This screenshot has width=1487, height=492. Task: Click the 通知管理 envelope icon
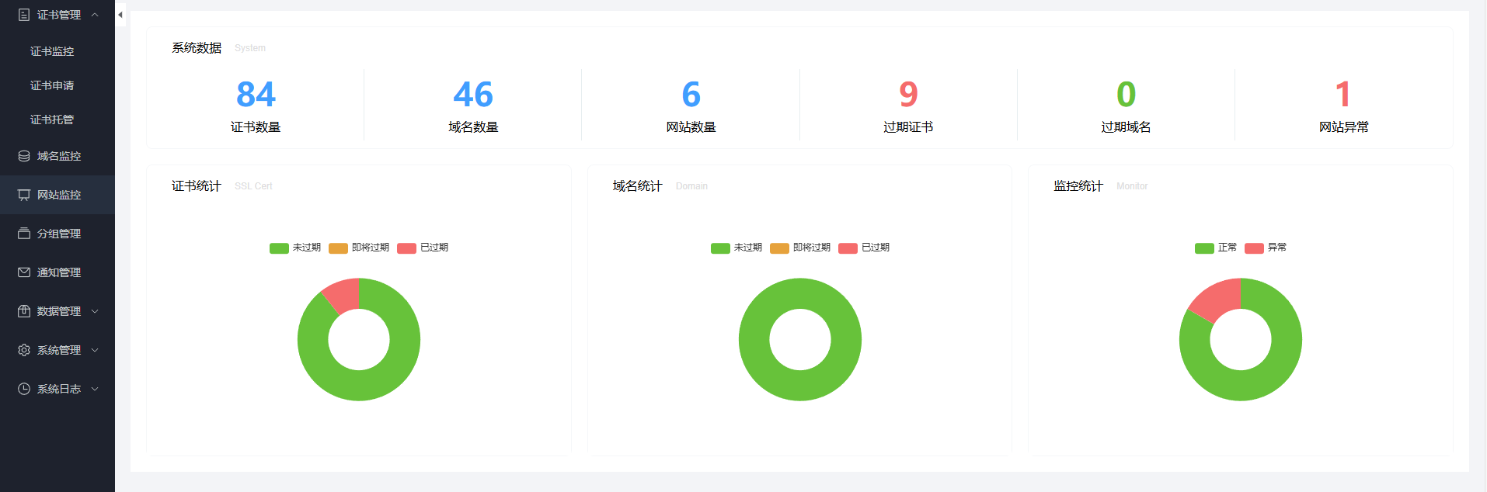[x=24, y=272]
